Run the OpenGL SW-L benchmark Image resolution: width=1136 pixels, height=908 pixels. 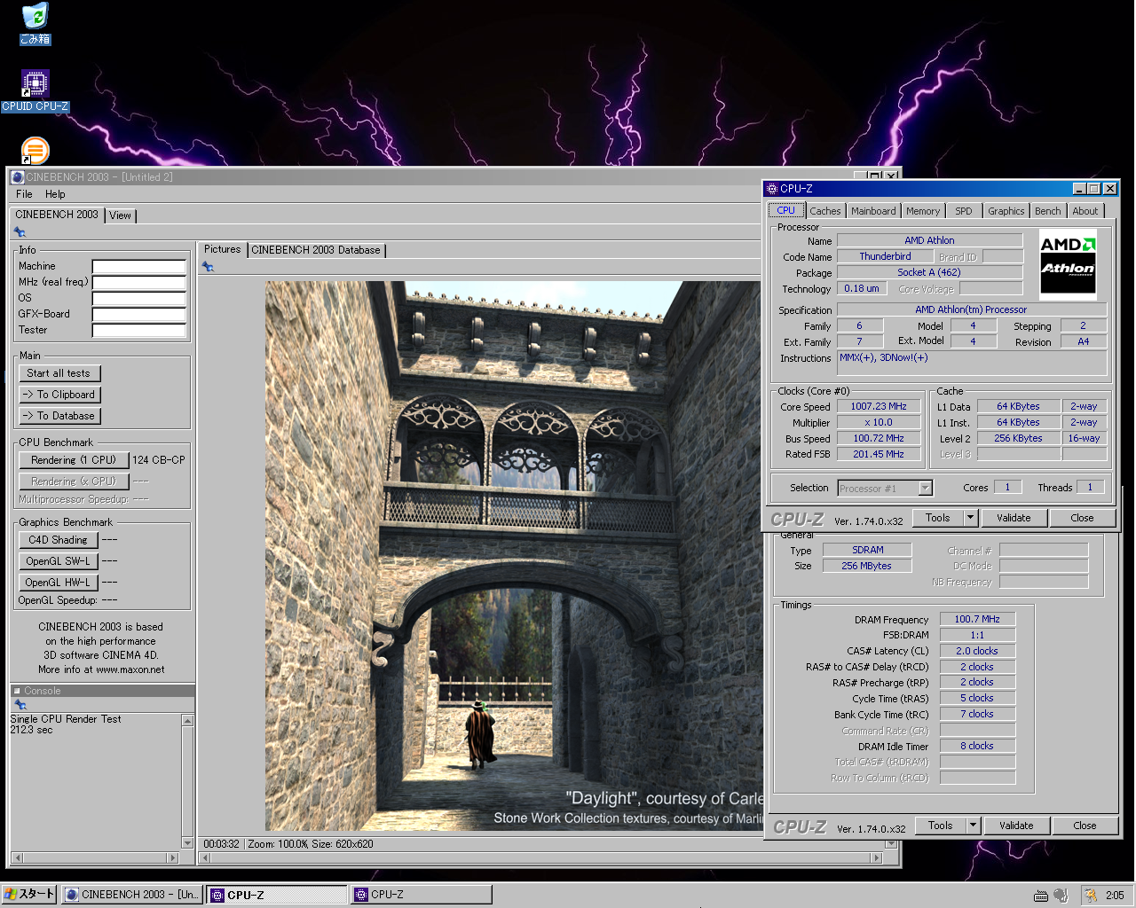[x=58, y=561]
